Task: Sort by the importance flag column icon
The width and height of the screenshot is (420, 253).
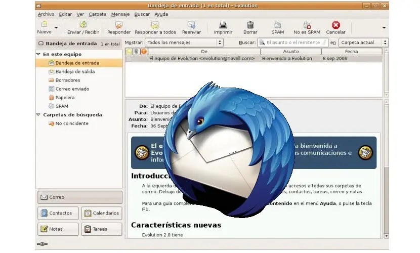Action: click(144, 52)
